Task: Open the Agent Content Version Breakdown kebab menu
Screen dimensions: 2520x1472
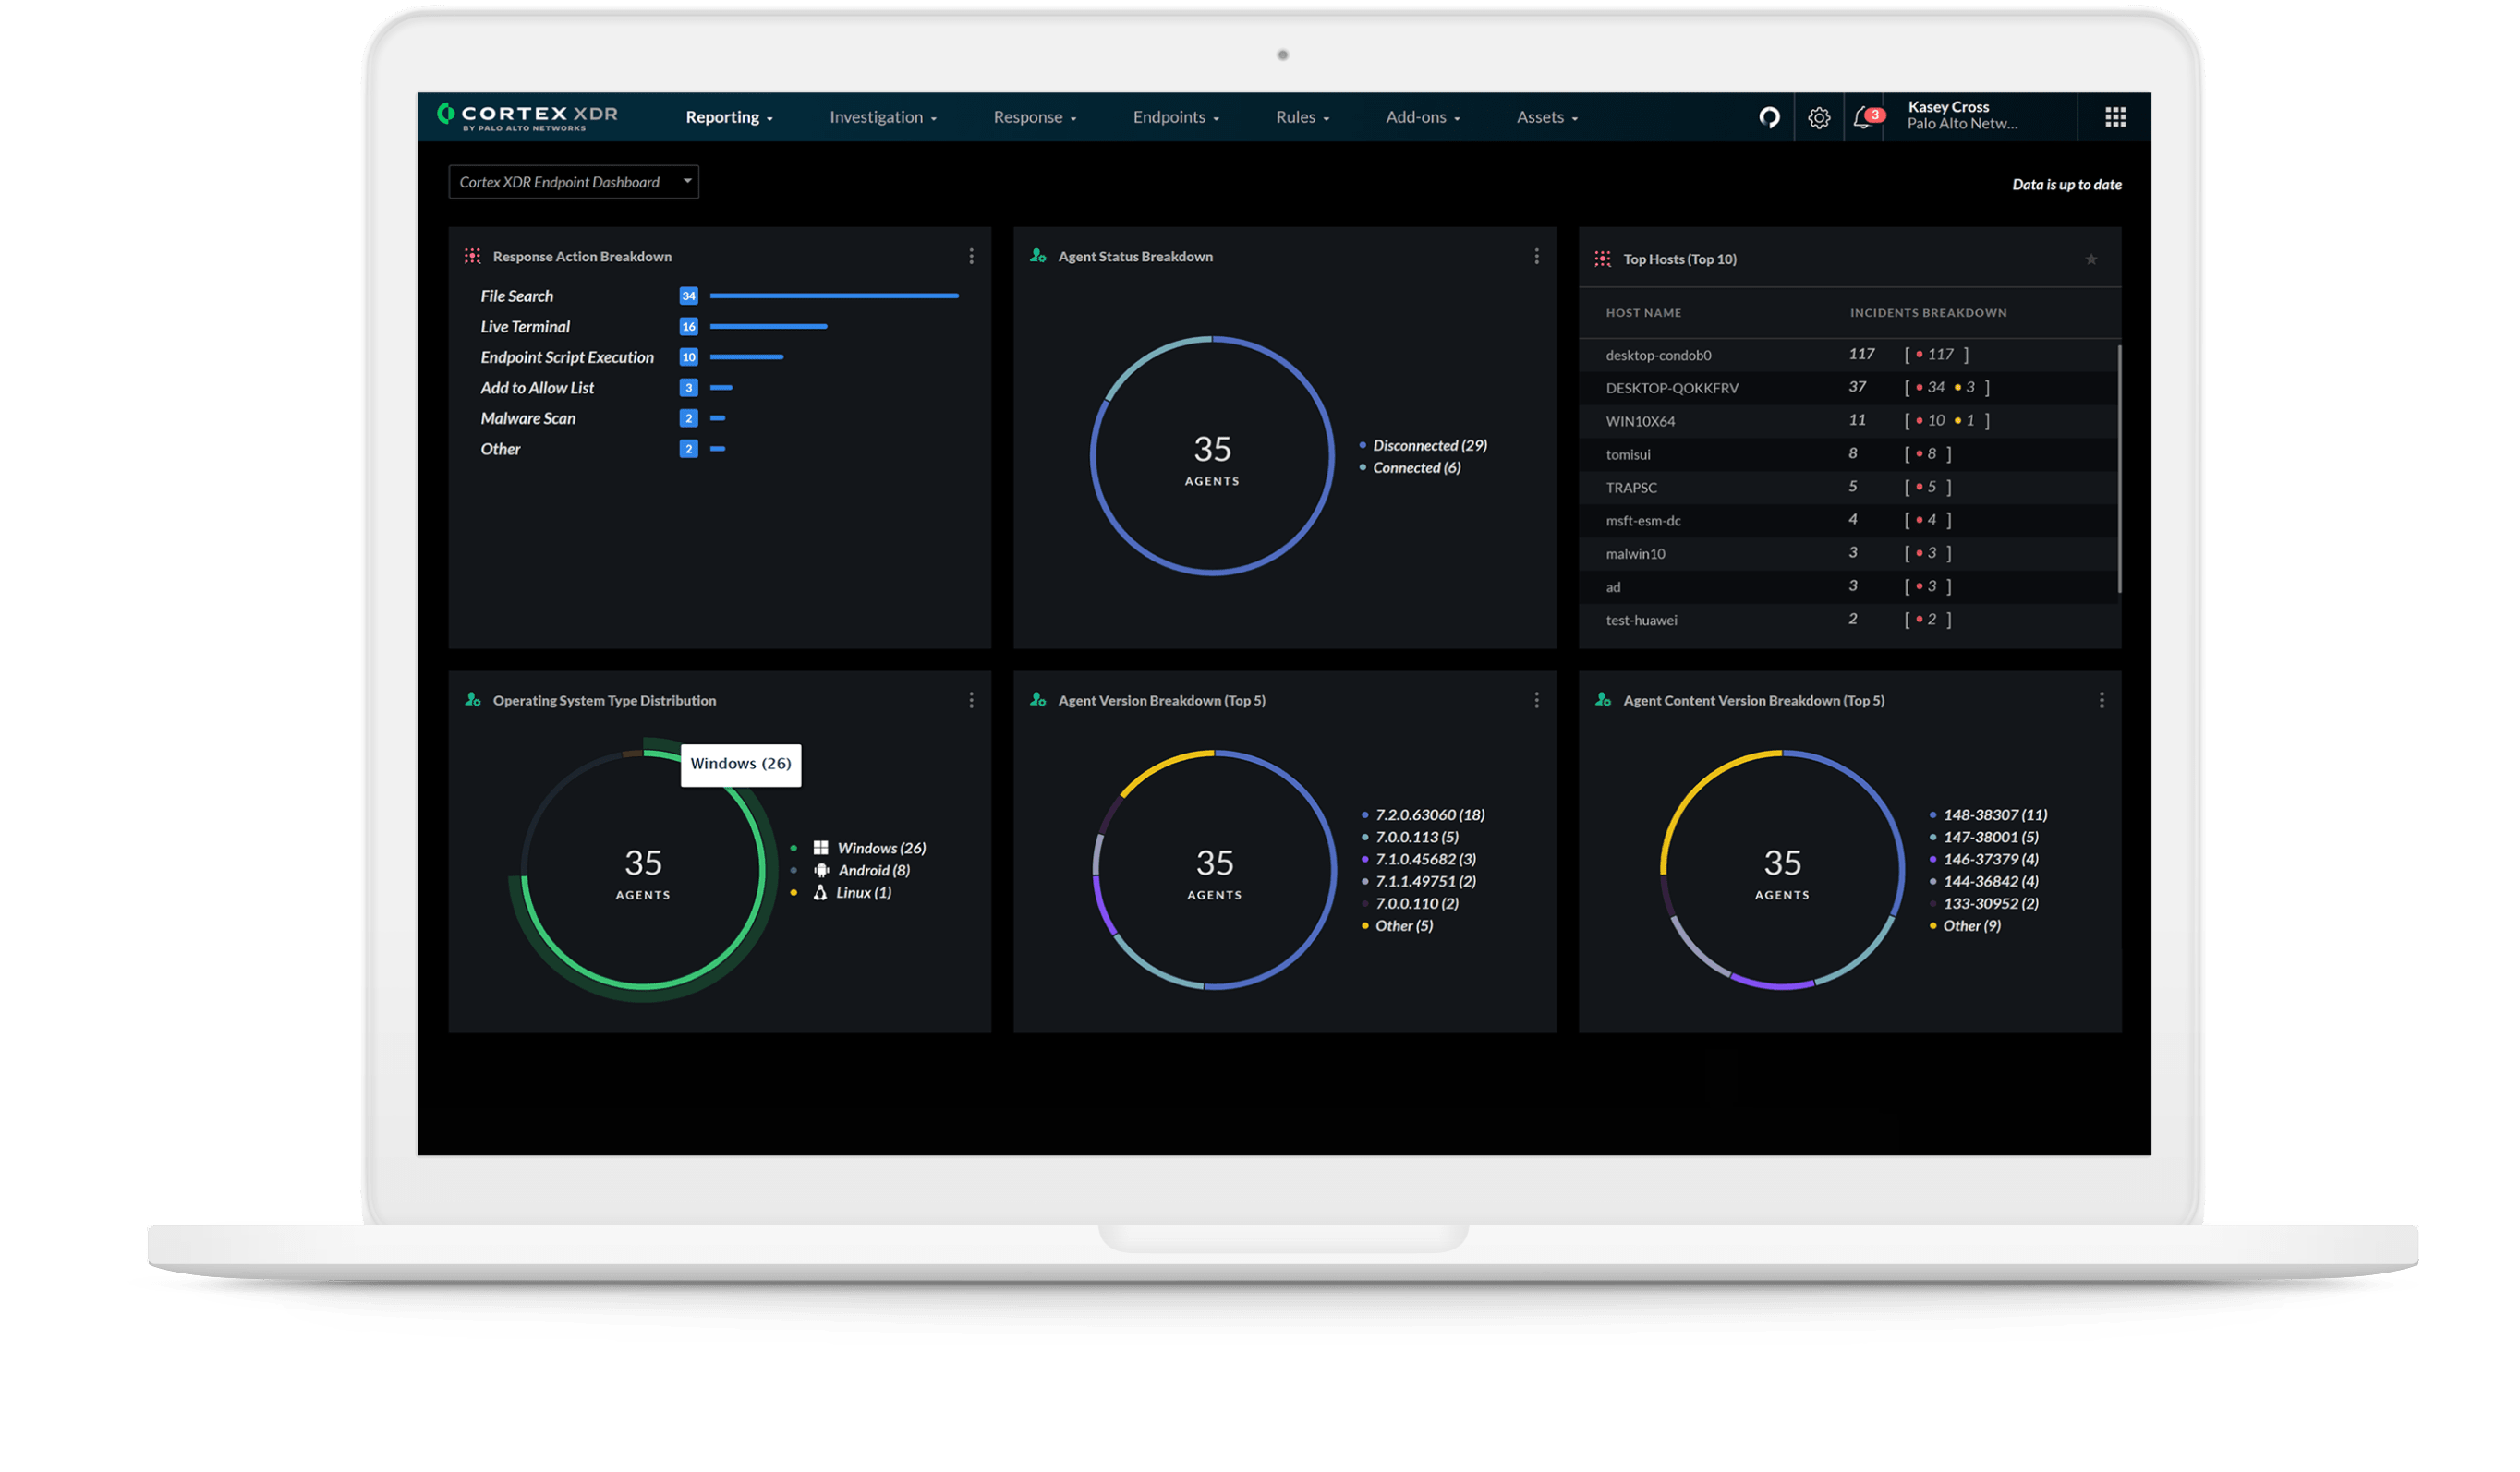Action: pyautogui.click(x=2101, y=700)
